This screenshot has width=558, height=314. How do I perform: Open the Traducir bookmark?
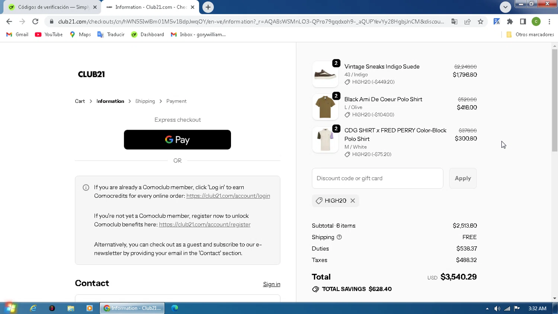coord(111,34)
